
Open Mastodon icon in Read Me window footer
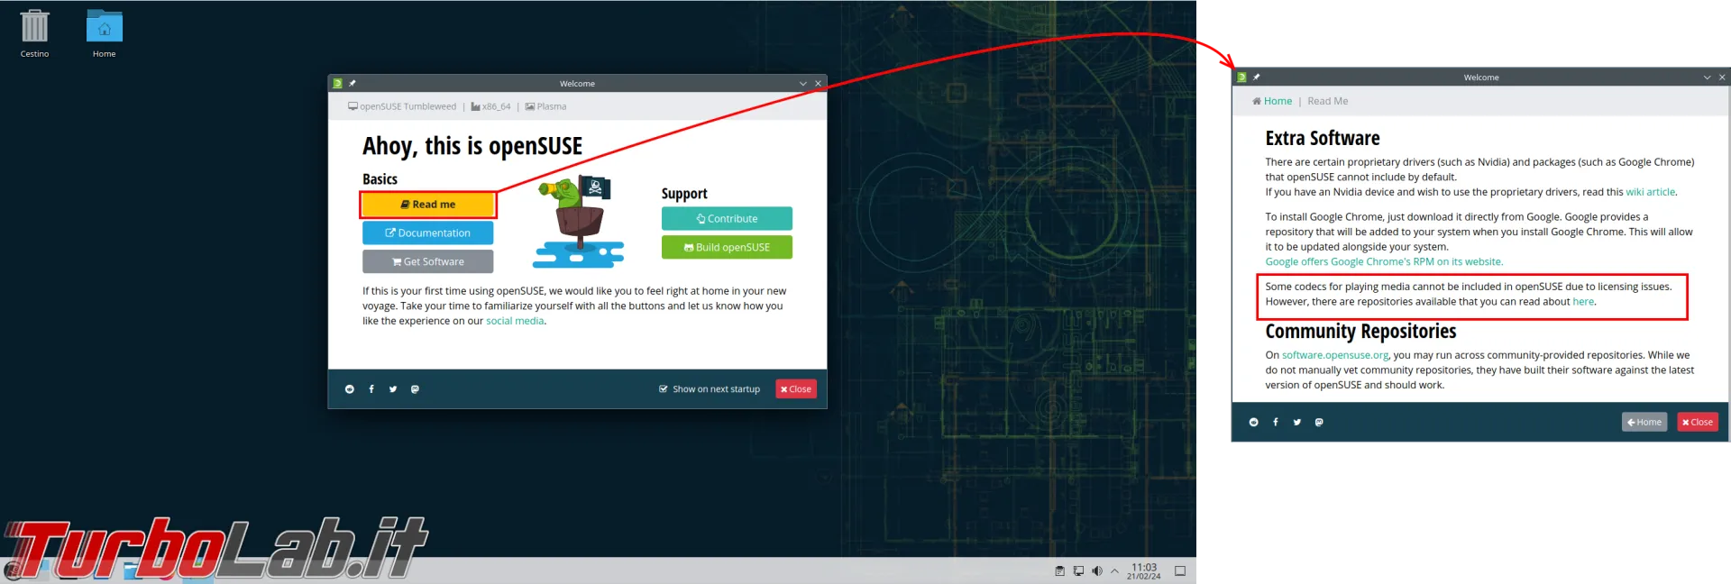click(x=1319, y=422)
